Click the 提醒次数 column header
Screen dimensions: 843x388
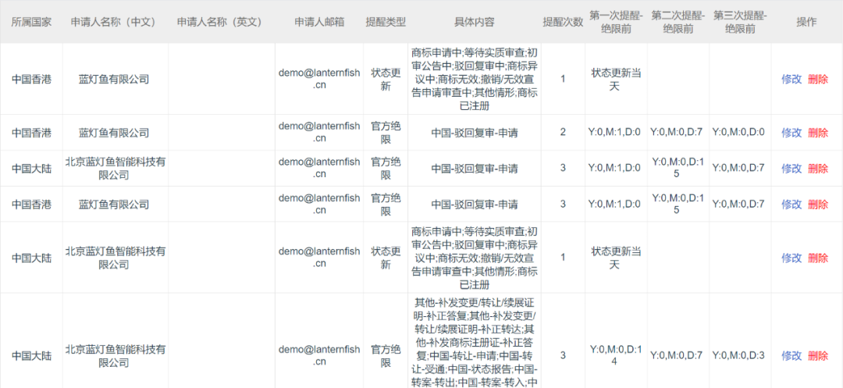tap(563, 22)
